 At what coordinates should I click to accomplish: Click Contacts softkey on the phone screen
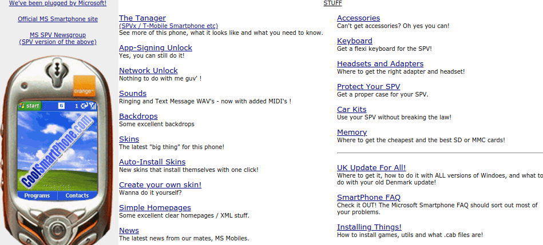[x=77, y=195]
